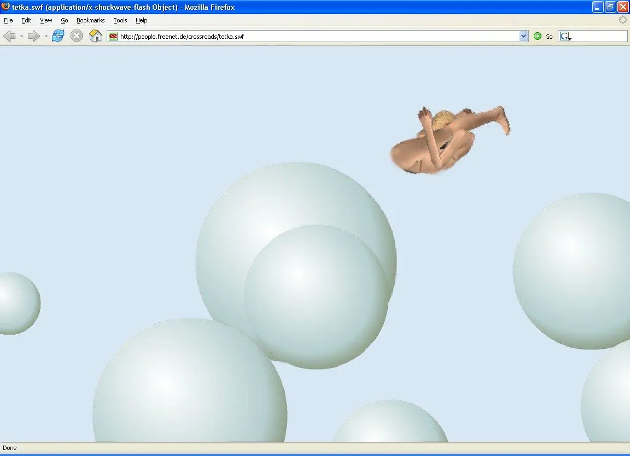The height and width of the screenshot is (456, 630).
Task: Click the Firefox icon in the title bar
Action: [x=5, y=7]
